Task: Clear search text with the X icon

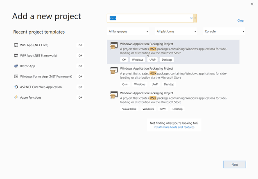Action: pyautogui.click(x=191, y=18)
